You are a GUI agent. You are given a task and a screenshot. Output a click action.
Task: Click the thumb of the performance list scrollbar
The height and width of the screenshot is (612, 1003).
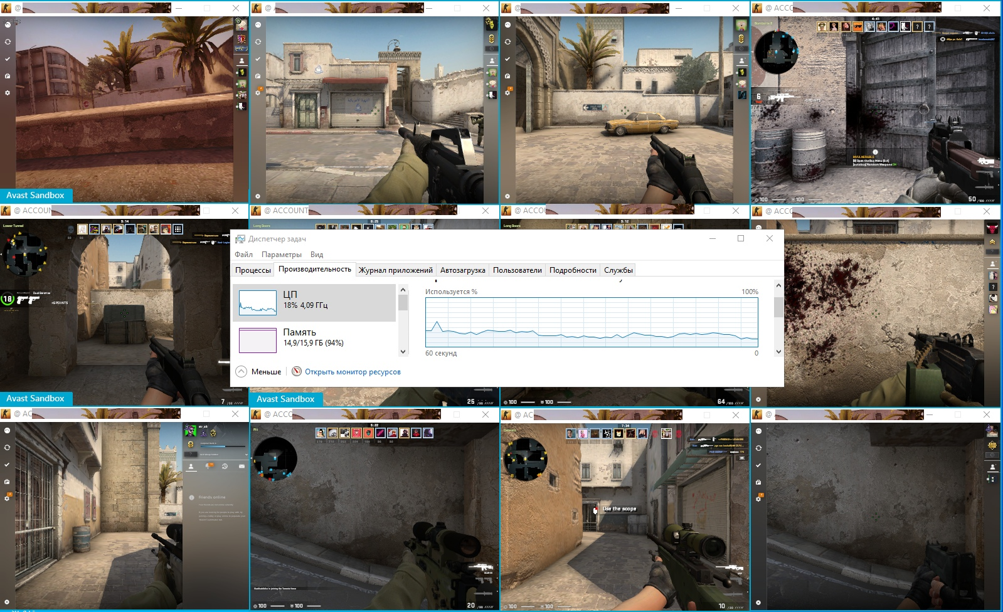click(403, 303)
